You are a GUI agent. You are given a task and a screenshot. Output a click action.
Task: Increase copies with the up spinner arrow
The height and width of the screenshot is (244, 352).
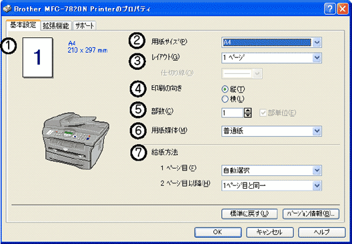click(247, 111)
